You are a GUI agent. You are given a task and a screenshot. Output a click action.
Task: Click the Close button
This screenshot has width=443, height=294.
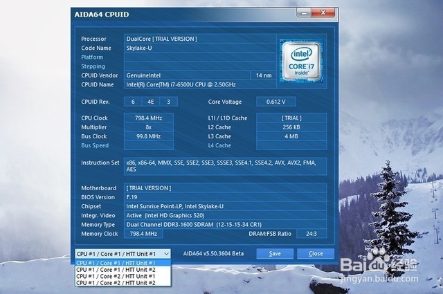tap(316, 254)
